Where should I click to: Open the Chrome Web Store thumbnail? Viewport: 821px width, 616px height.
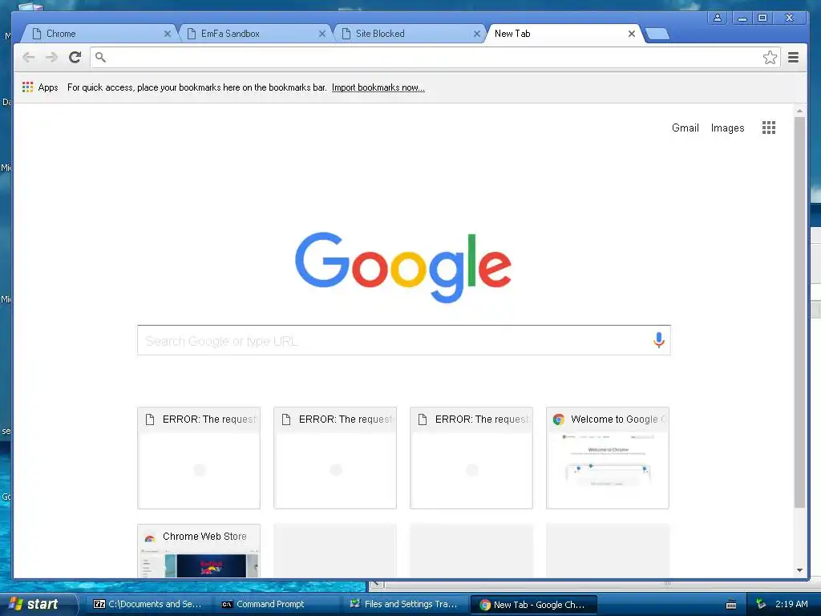point(199,551)
